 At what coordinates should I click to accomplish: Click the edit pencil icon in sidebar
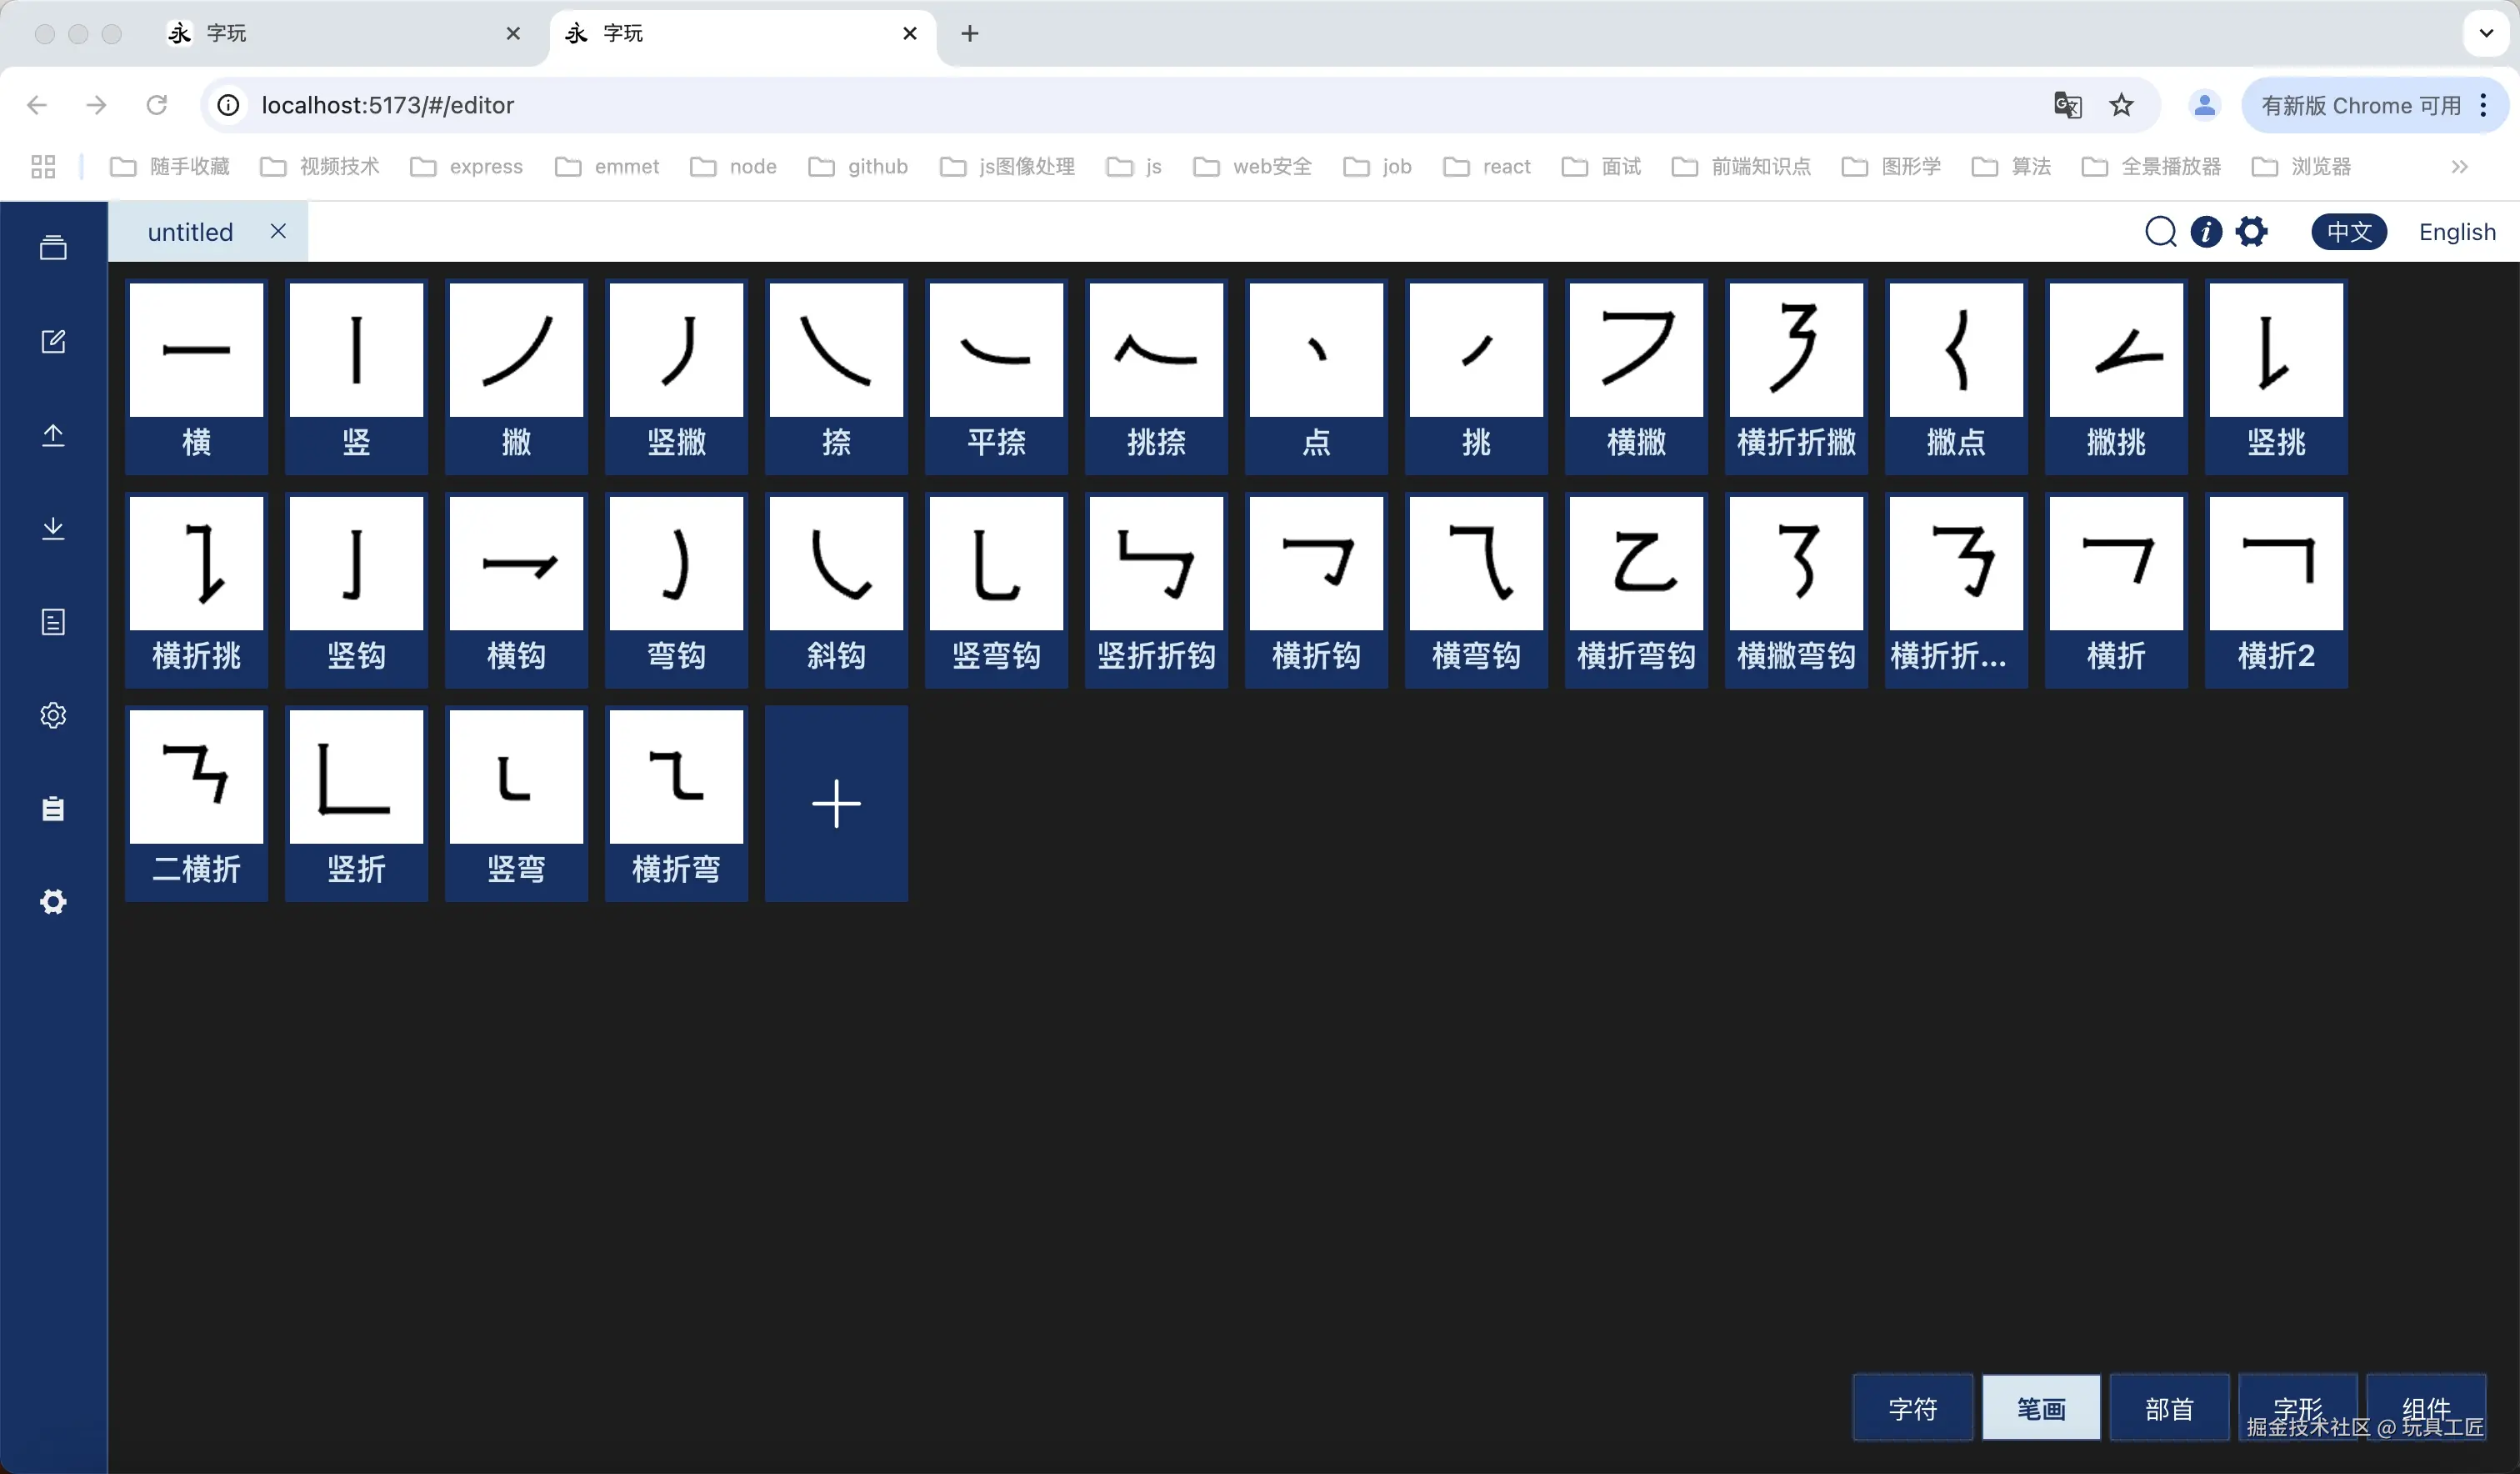click(x=53, y=341)
